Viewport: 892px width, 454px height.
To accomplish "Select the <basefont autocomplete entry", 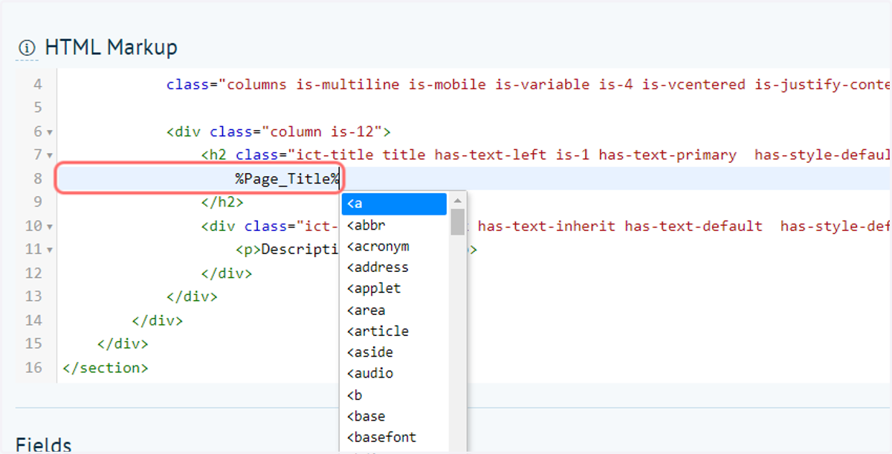I will [394, 437].
